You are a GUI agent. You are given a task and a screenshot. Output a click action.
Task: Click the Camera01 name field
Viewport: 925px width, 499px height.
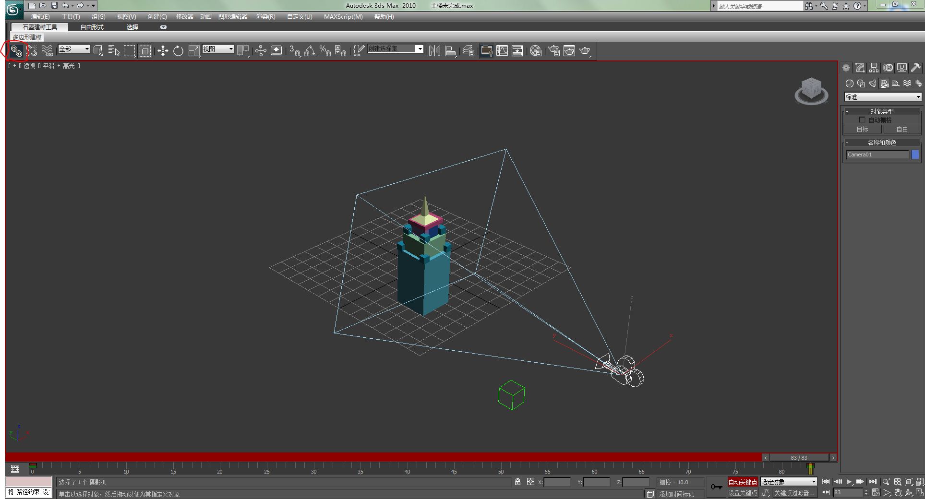tap(877, 154)
